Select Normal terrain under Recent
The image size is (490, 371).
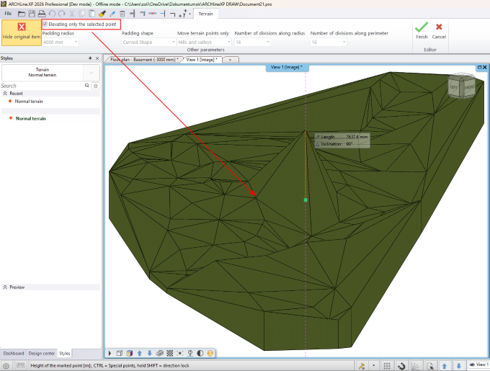pyautogui.click(x=29, y=101)
